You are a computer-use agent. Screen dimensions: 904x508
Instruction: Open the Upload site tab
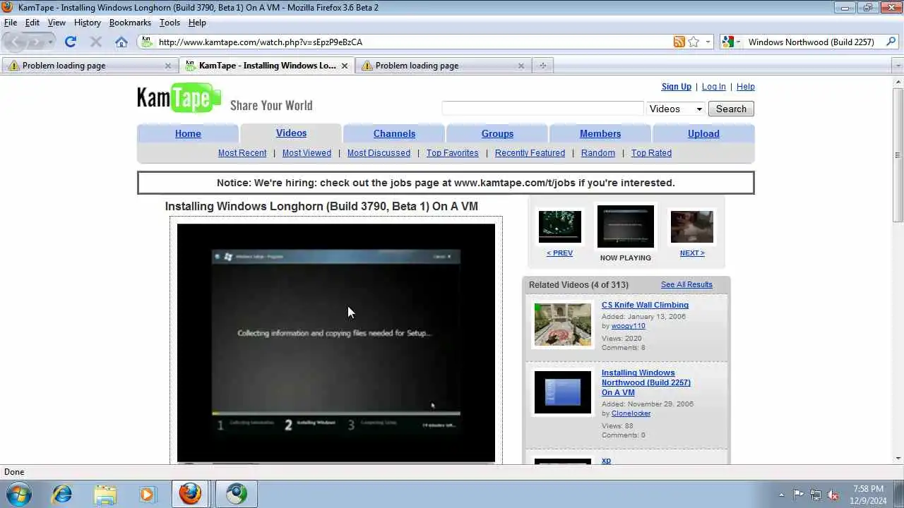(703, 133)
